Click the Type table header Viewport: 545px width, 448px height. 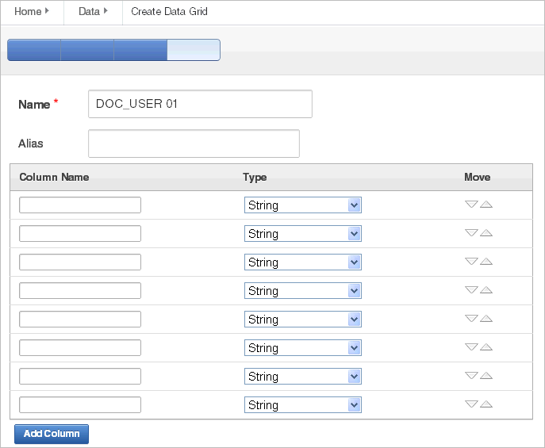pyautogui.click(x=255, y=177)
